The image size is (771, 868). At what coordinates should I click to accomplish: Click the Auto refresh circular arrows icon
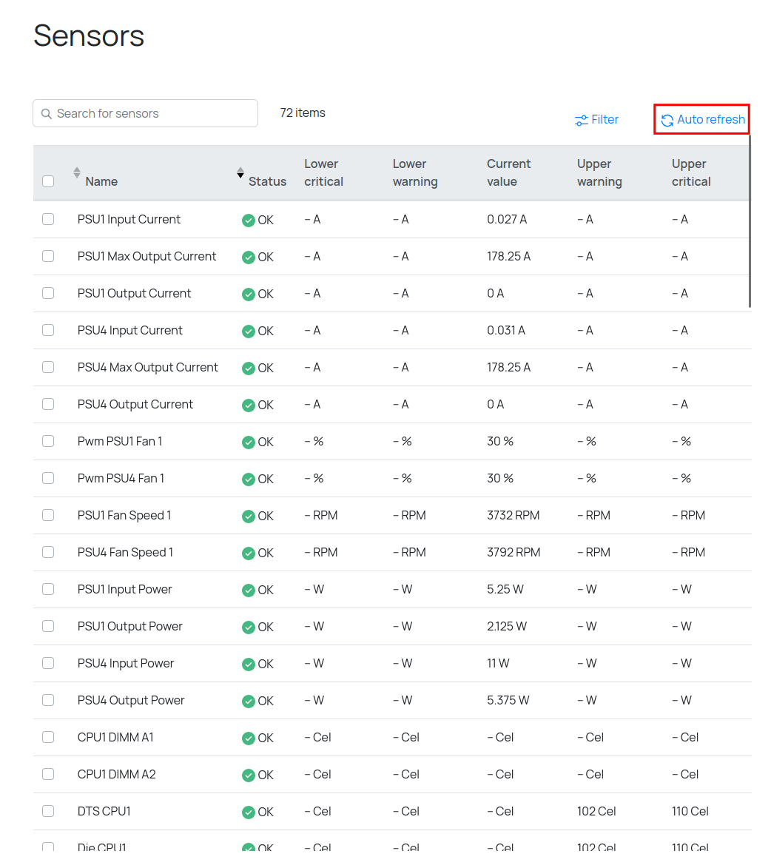pyautogui.click(x=667, y=120)
